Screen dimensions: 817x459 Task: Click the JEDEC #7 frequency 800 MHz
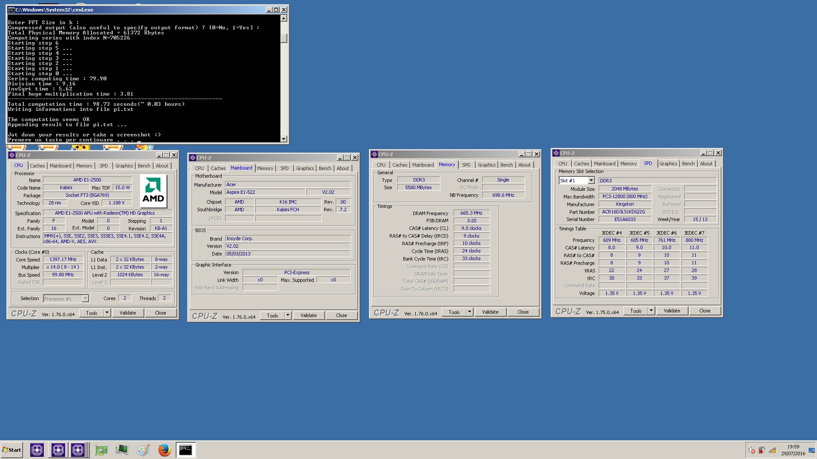pyautogui.click(x=694, y=241)
